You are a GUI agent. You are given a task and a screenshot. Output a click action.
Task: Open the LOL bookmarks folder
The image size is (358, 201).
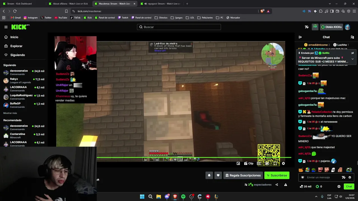[190, 18]
